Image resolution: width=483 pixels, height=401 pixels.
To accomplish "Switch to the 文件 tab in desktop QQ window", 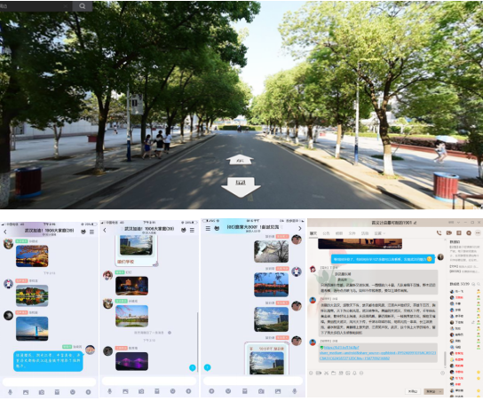I will [352, 233].
